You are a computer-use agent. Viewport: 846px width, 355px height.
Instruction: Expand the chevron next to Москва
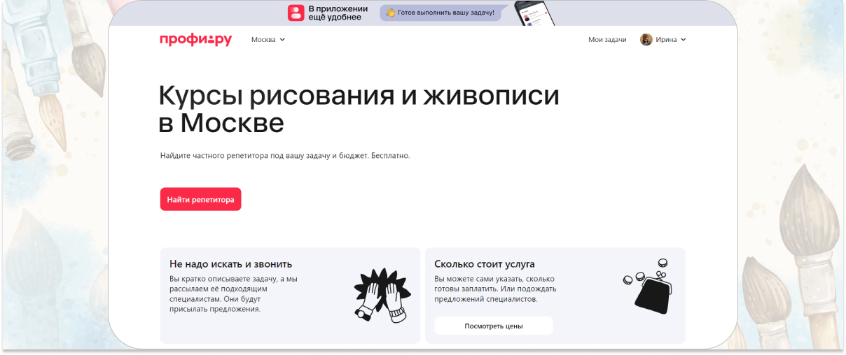[x=282, y=40]
